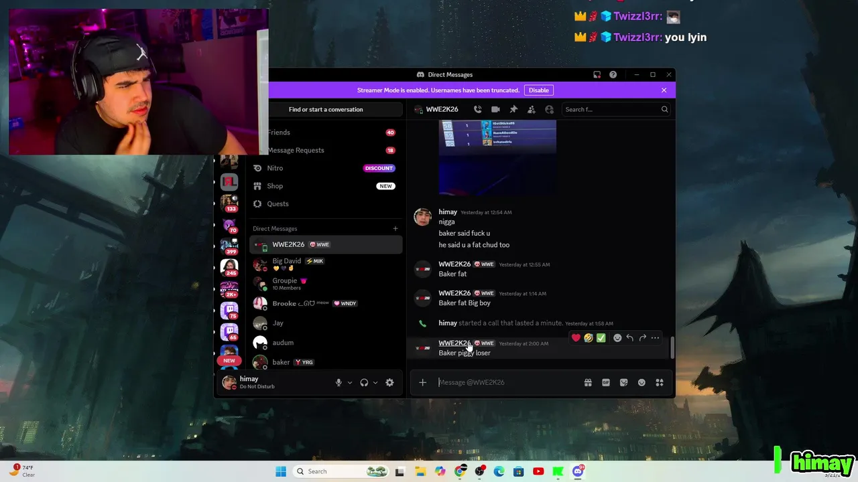Open Find or start a conversation
Viewport: 858px width, 482px height.
pos(326,109)
